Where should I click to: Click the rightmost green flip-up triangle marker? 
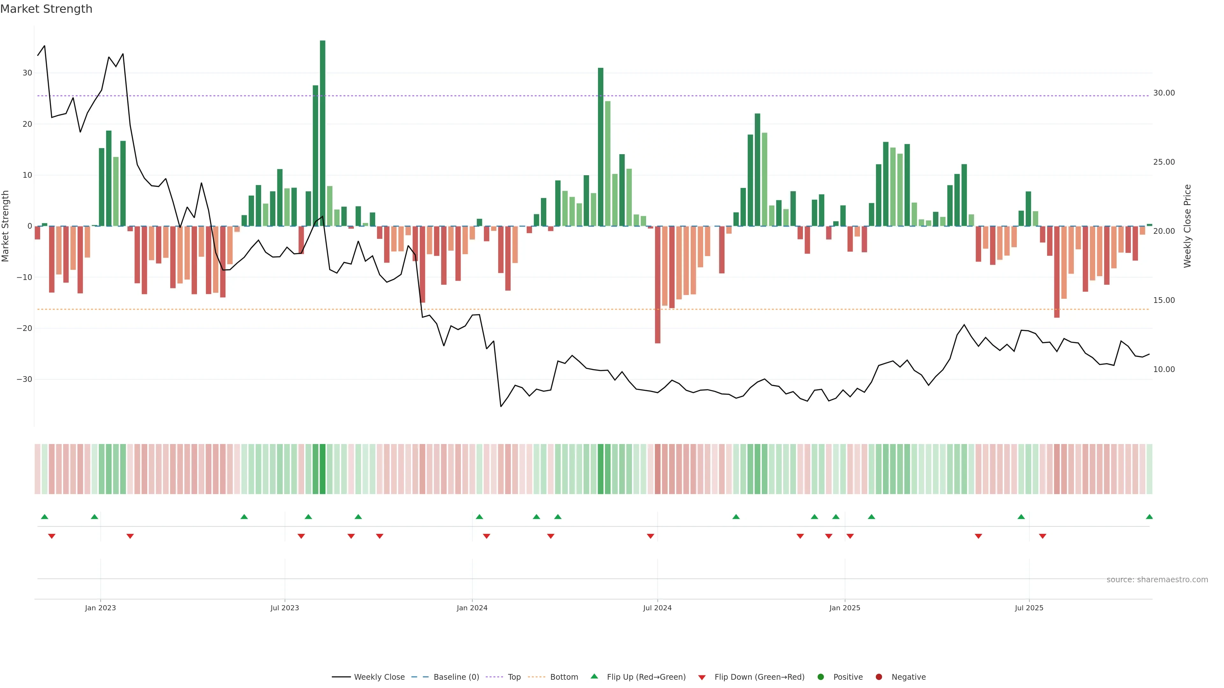click(1149, 517)
